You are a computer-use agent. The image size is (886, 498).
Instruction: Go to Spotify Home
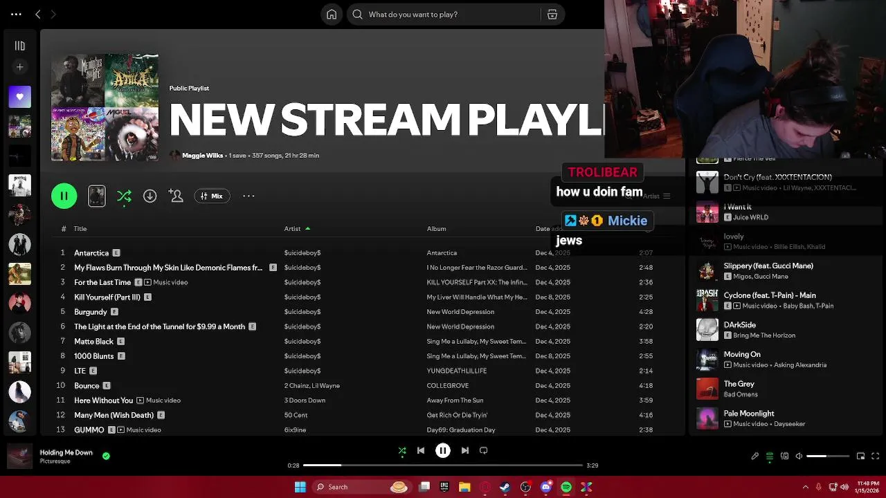coord(332,15)
